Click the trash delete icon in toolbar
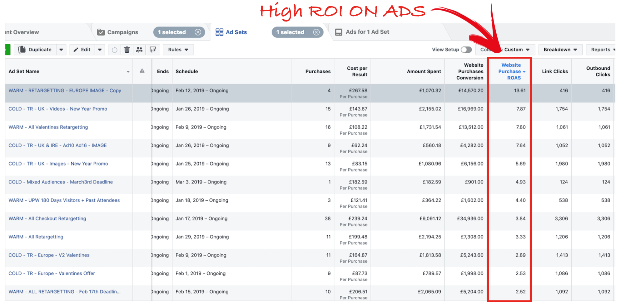Image resolution: width=621 pixels, height=306 pixels. pyautogui.click(x=127, y=50)
